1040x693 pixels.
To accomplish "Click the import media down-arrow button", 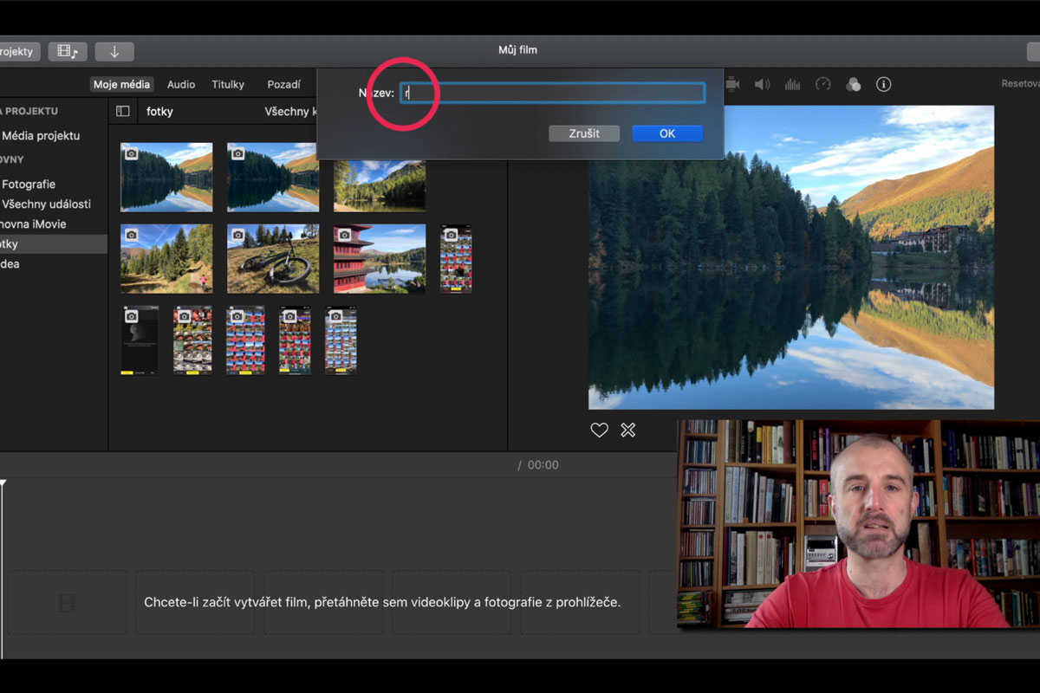I will pyautogui.click(x=114, y=51).
